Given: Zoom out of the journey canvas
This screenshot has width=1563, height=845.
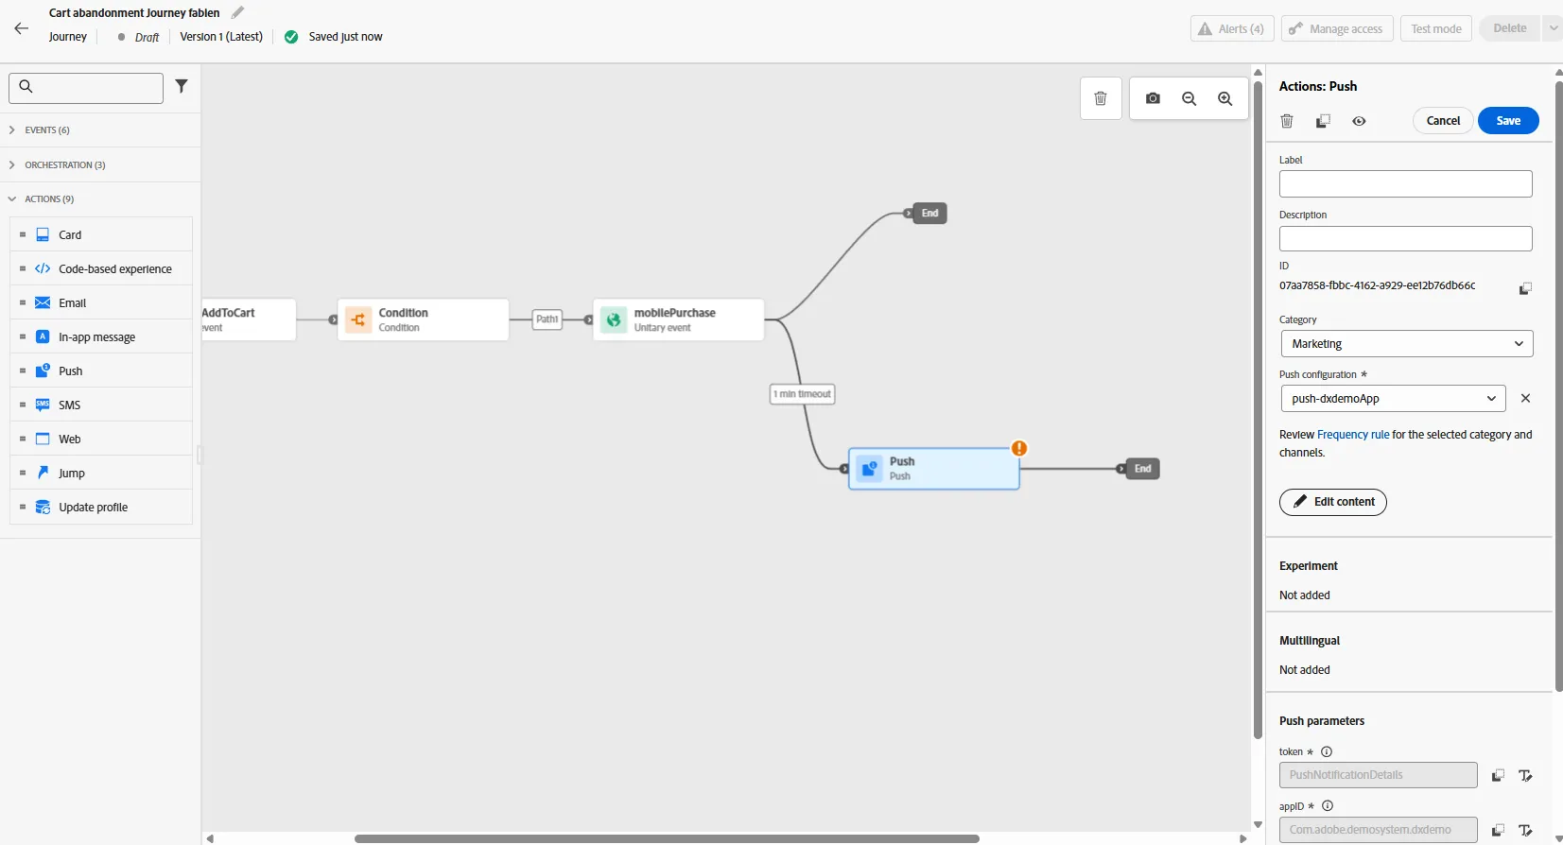Looking at the screenshot, I should (1190, 98).
